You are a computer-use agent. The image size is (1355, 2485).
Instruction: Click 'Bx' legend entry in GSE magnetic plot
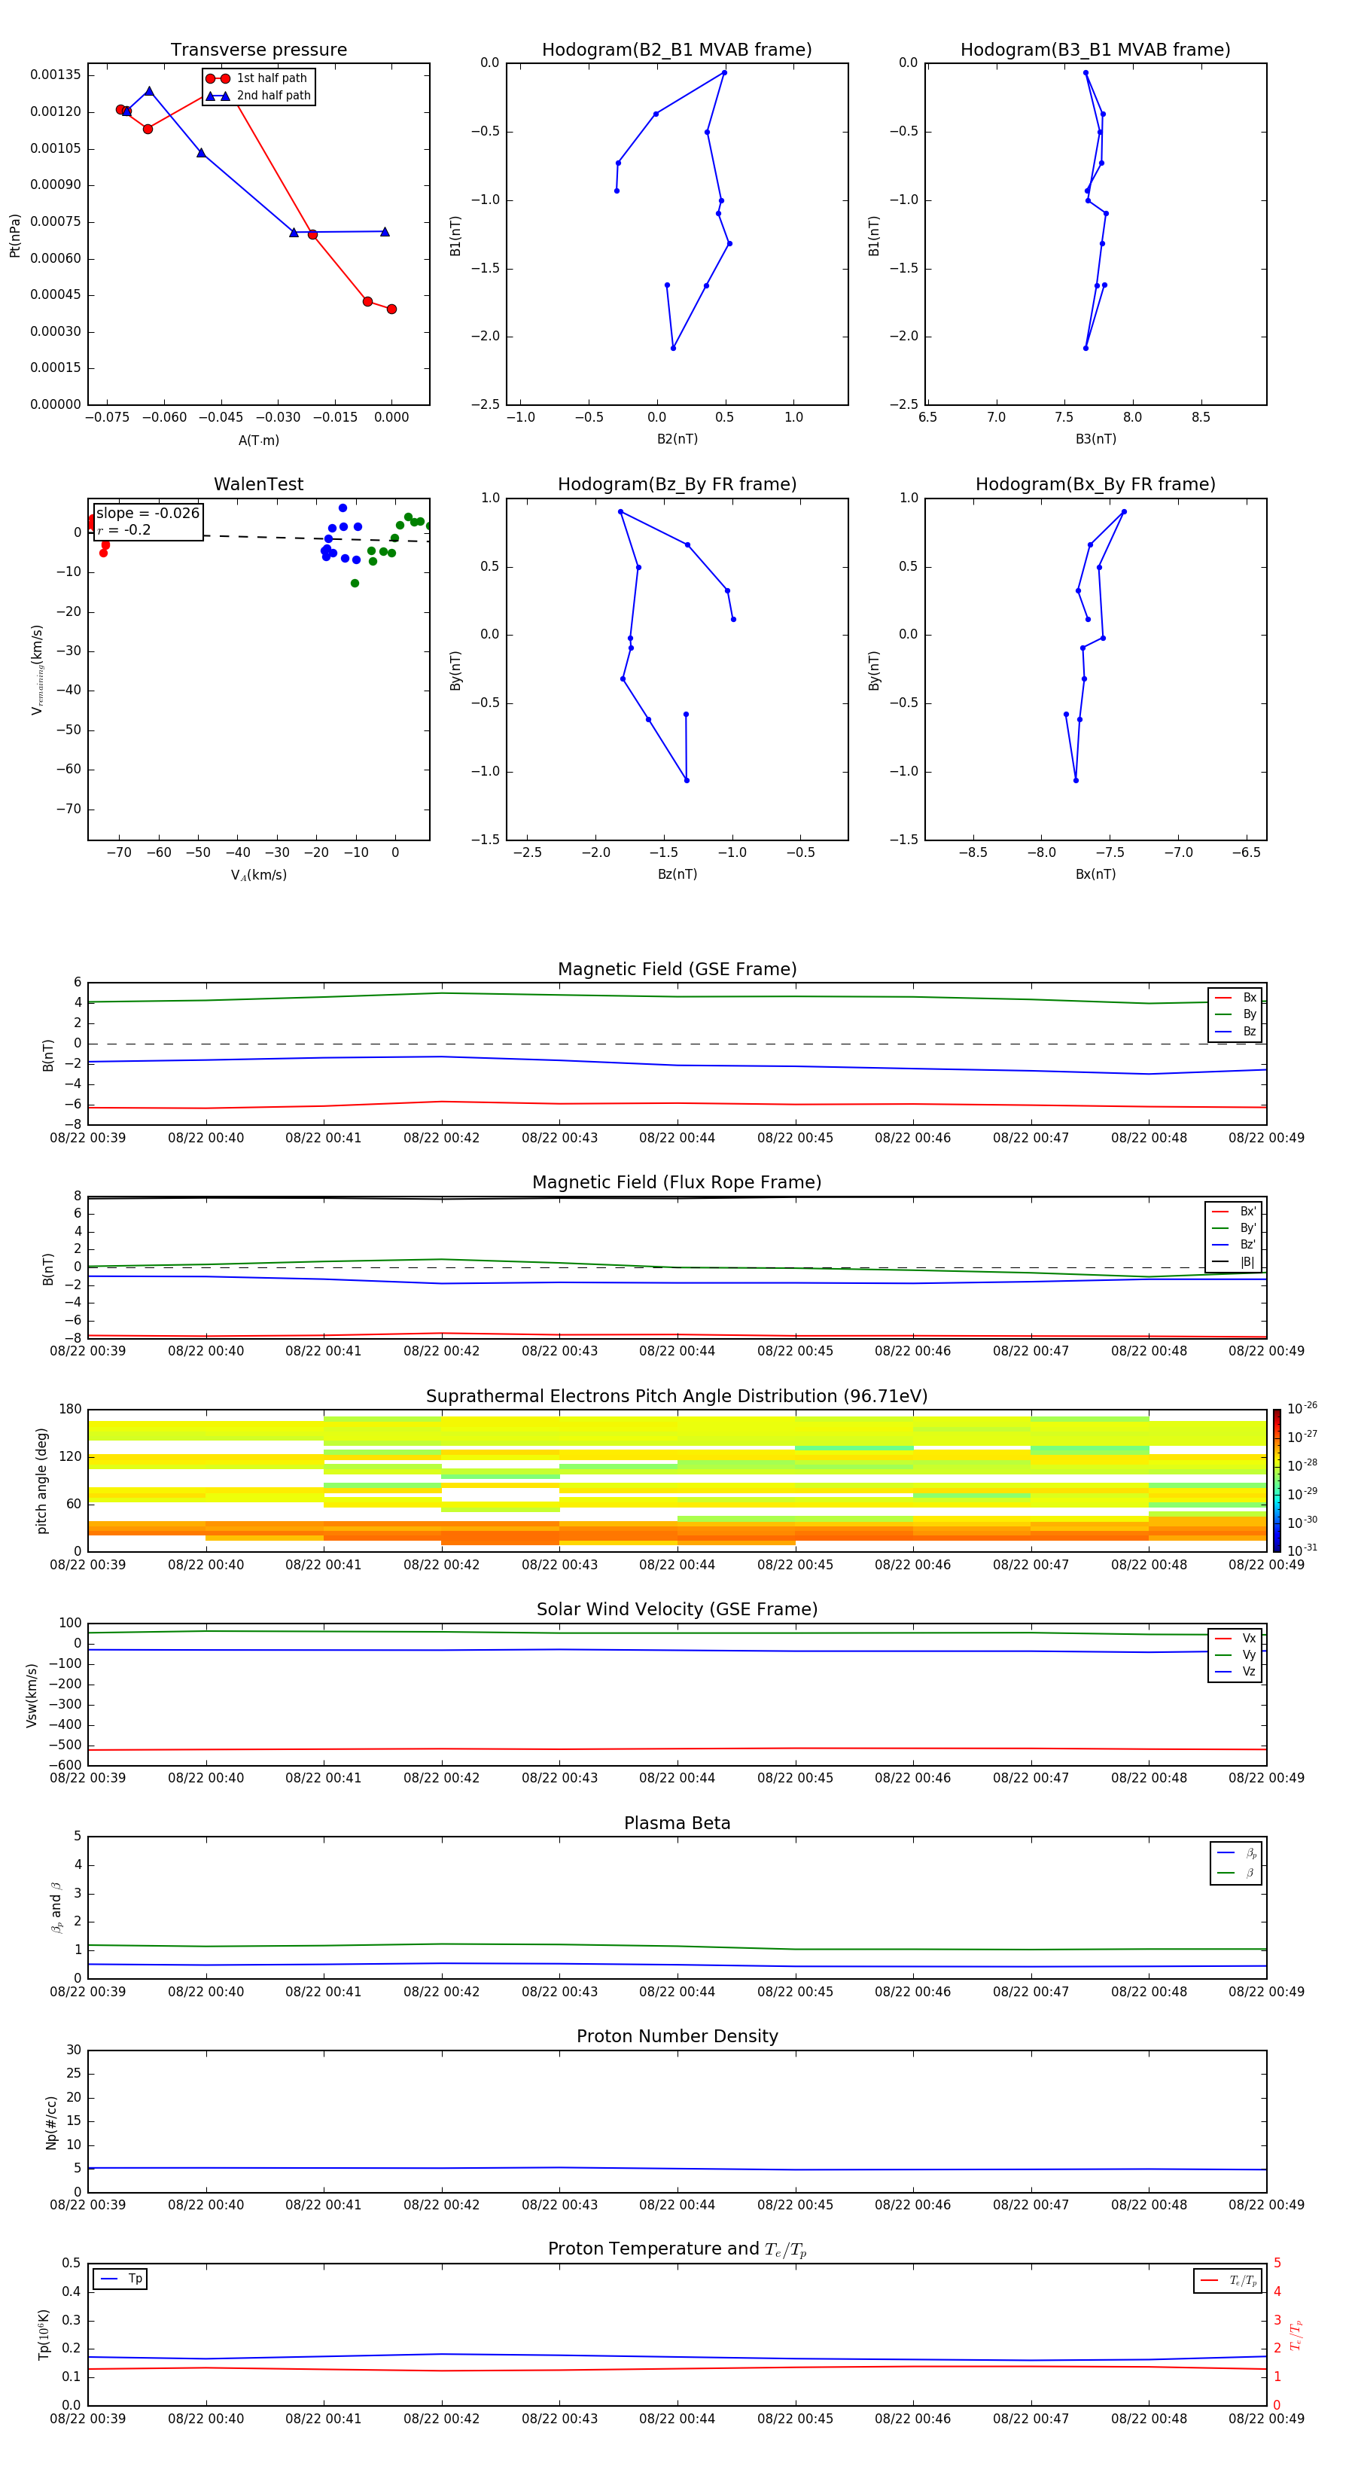tap(1235, 998)
